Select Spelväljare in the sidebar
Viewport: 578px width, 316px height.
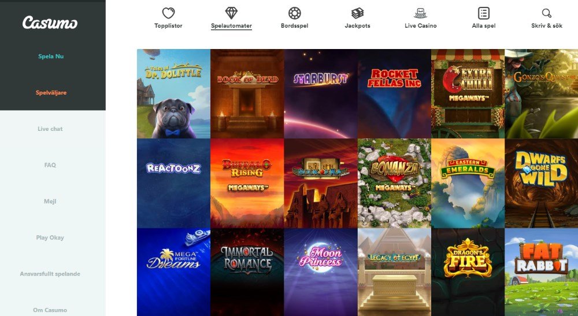[51, 93]
